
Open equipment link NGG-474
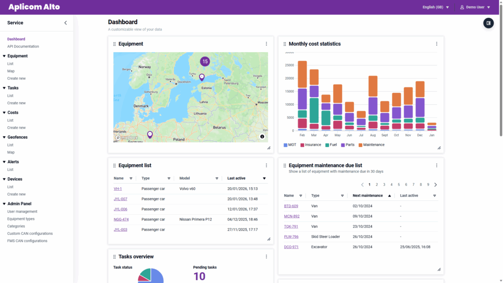[x=121, y=220]
